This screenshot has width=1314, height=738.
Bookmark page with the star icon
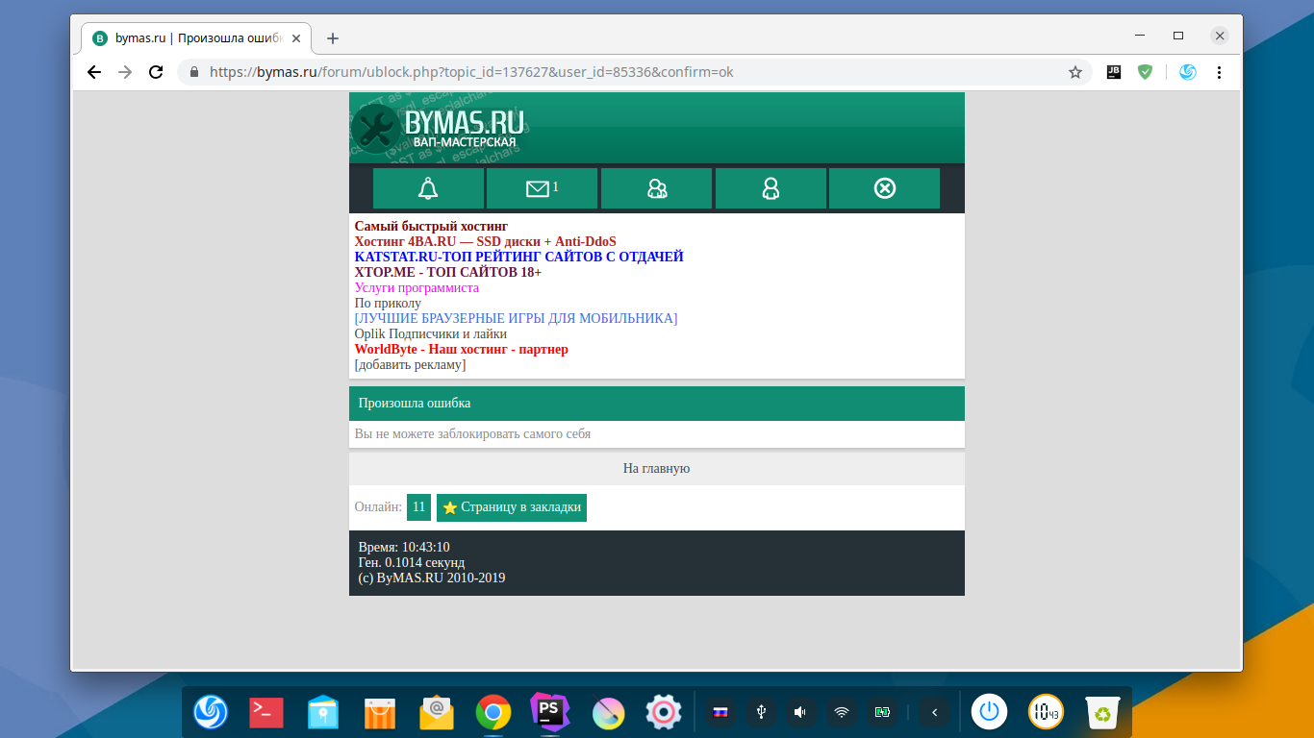pos(1075,72)
